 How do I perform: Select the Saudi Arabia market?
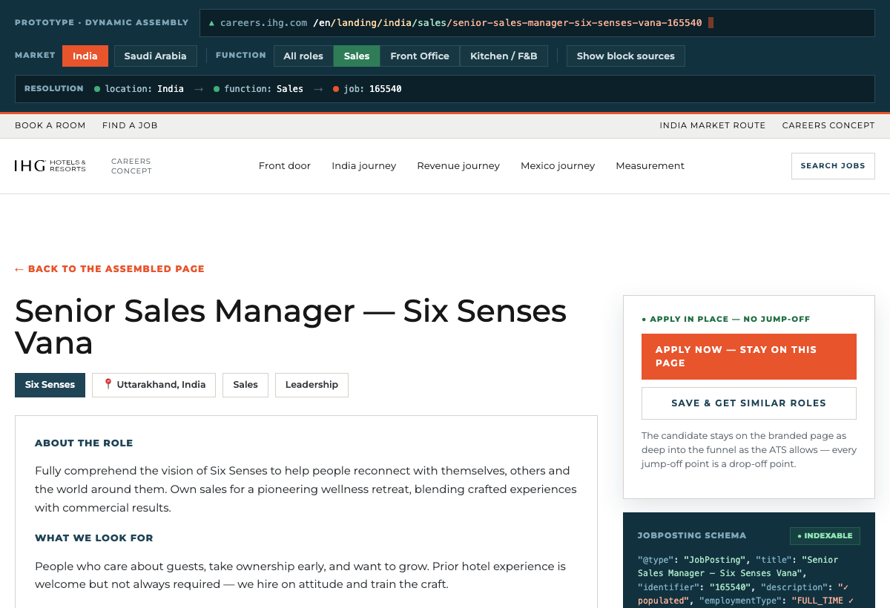point(155,56)
